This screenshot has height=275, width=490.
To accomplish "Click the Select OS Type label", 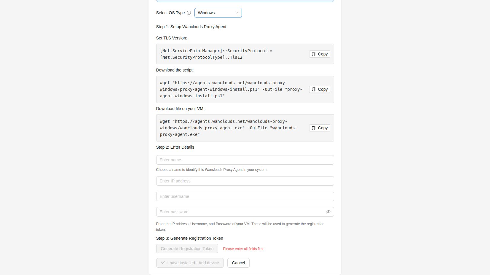I will (x=170, y=13).
